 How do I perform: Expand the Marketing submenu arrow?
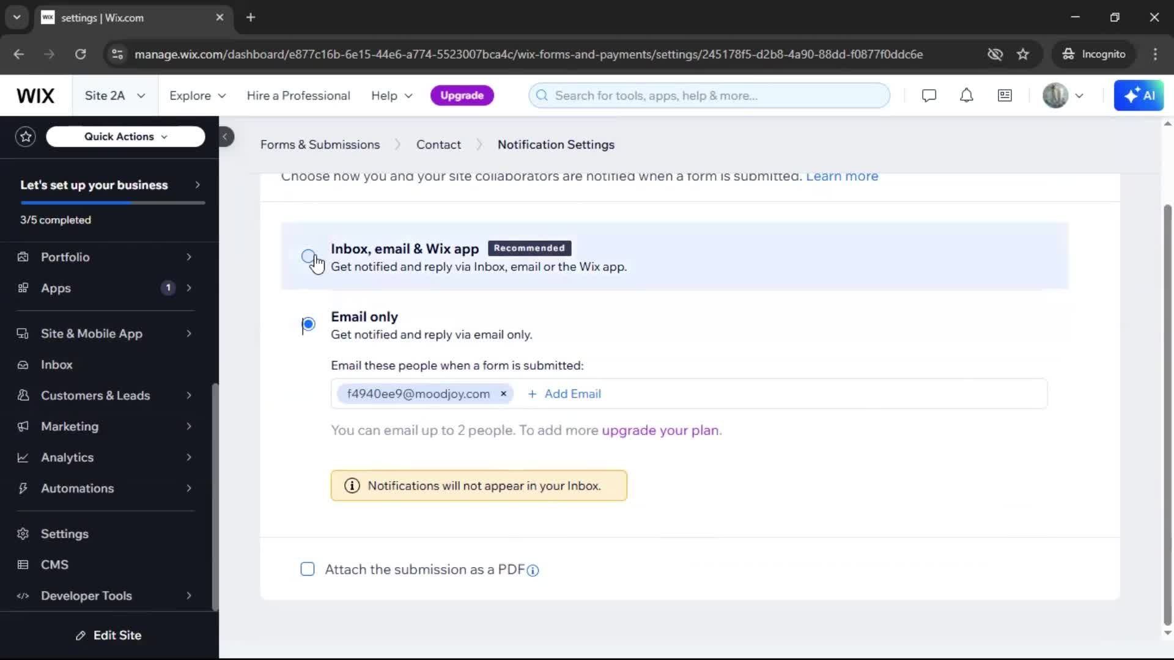coord(189,427)
